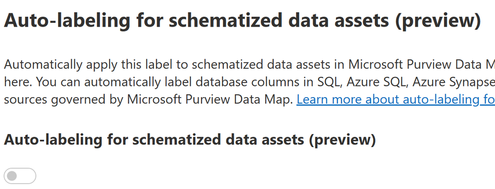
Task: Click the large page title heading
Action: coord(242,20)
